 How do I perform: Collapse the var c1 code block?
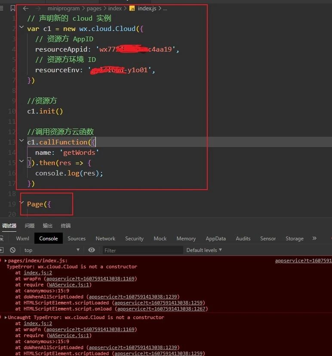(22, 27)
